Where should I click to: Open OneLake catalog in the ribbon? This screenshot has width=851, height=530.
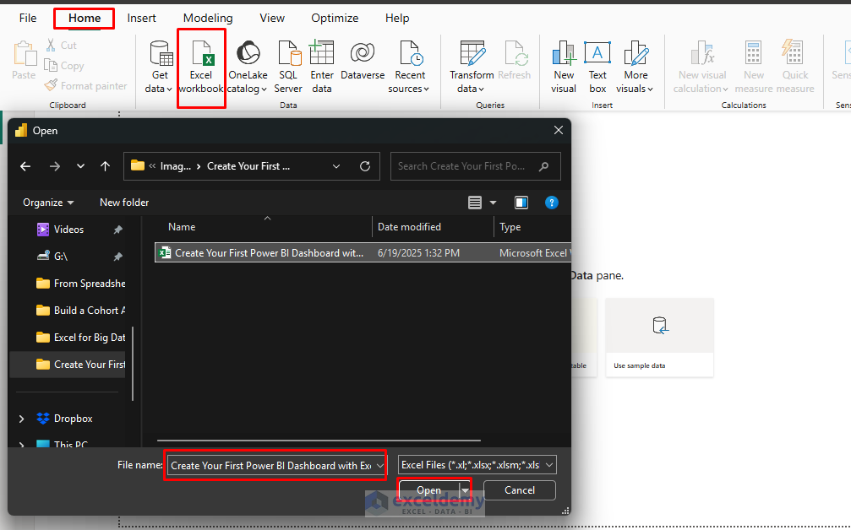pos(248,68)
